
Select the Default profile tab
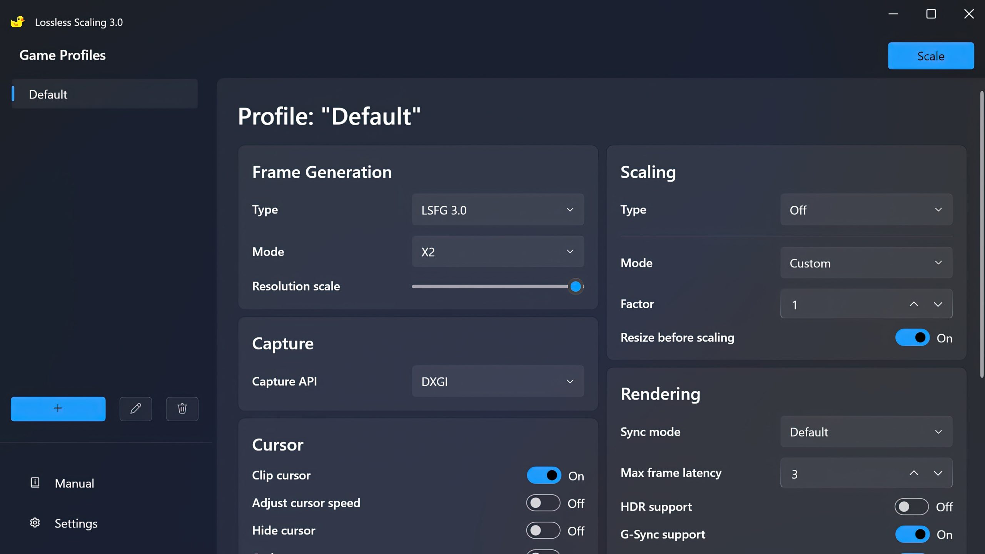[x=105, y=94]
